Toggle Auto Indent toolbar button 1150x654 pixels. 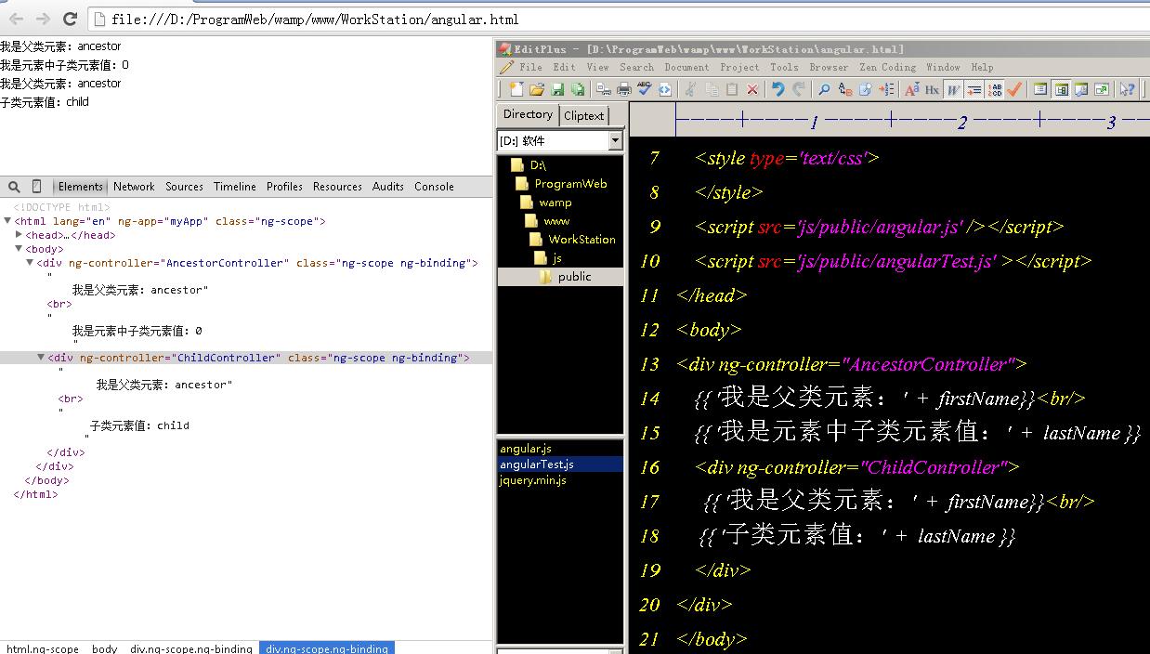[974, 89]
